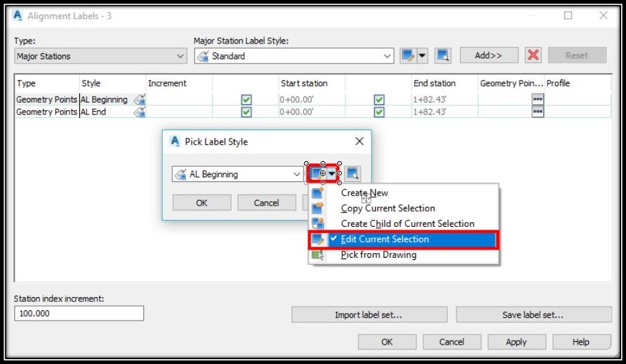The height and width of the screenshot is (364, 626).
Task: Click Cancel in the Pick Label Style dialog
Action: (266, 203)
